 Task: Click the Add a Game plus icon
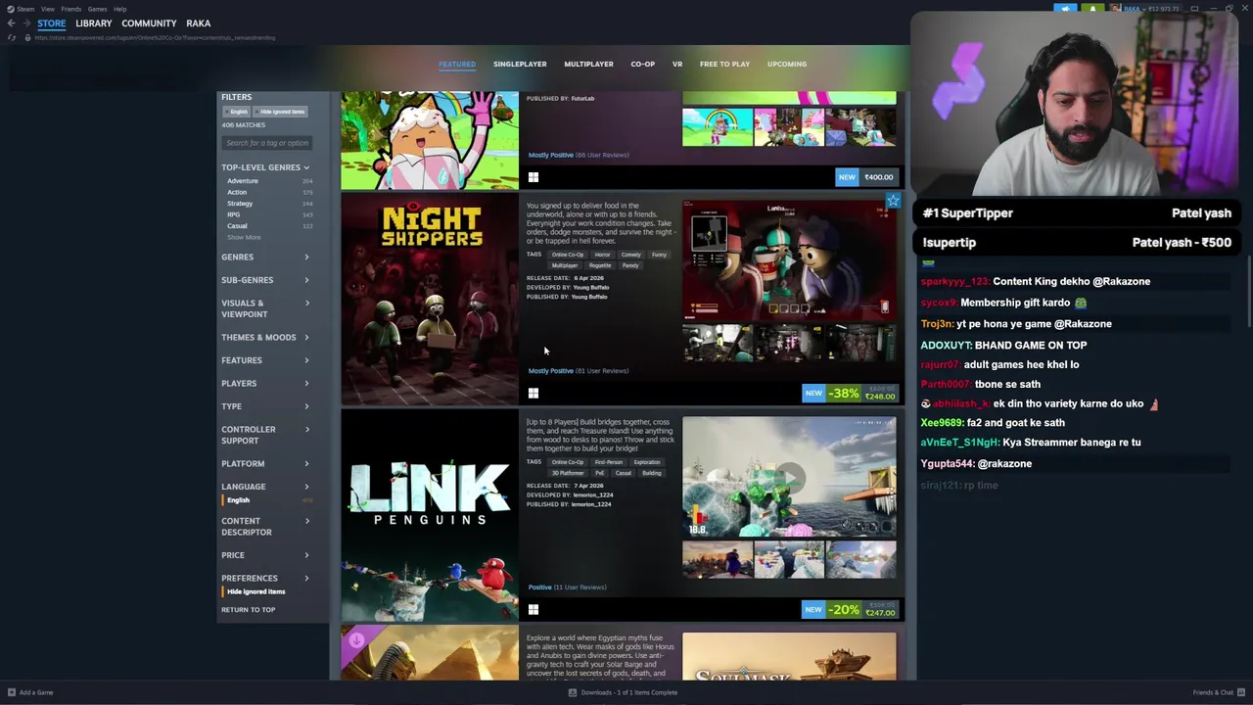tap(10, 692)
